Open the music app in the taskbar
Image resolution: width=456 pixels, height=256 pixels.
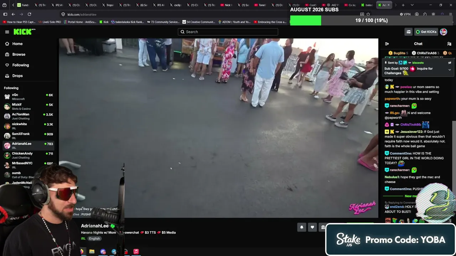coord(136,252)
